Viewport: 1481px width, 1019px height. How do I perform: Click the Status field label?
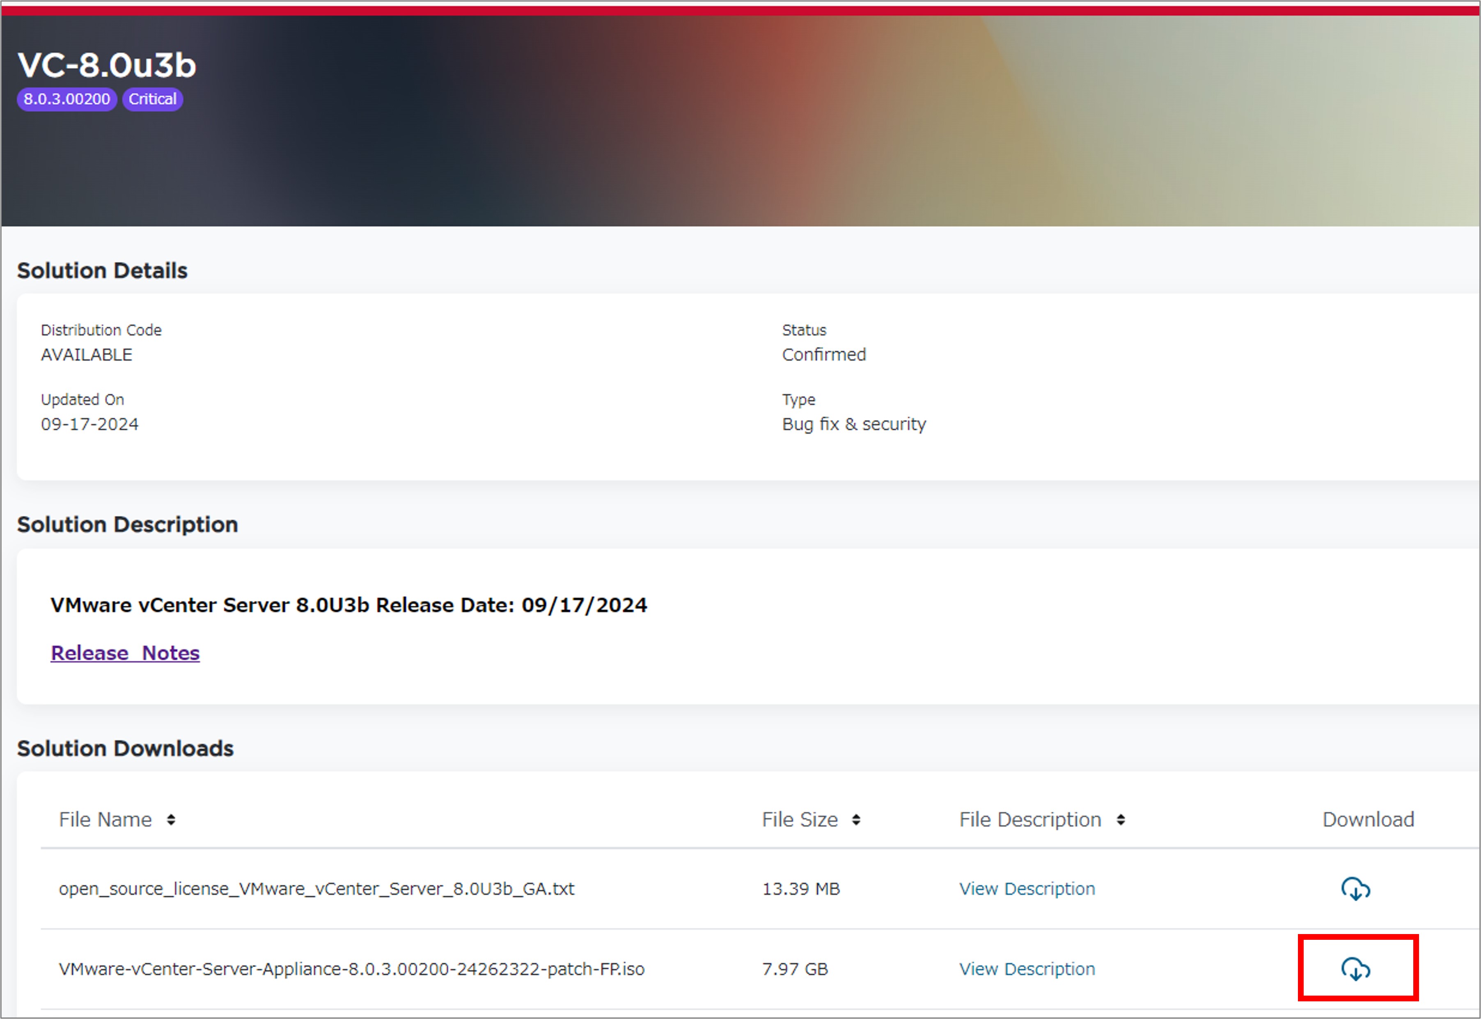point(804,331)
